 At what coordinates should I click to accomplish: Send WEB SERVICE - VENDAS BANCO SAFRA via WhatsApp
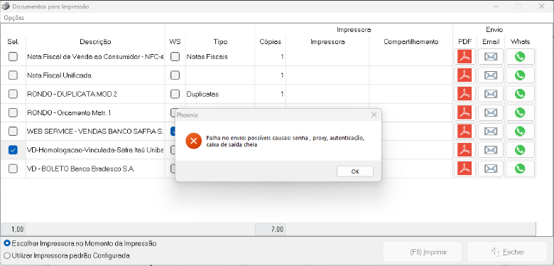click(520, 132)
